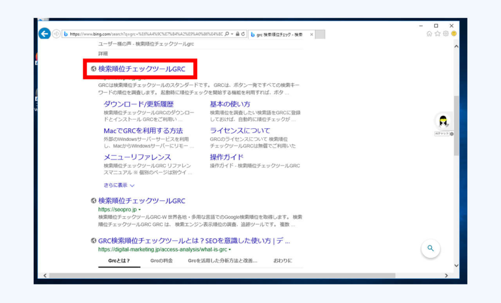Image resolution: width=501 pixels, height=303 pixels.
Task: Click the search magnifier in address bar
Action: [x=227, y=34]
